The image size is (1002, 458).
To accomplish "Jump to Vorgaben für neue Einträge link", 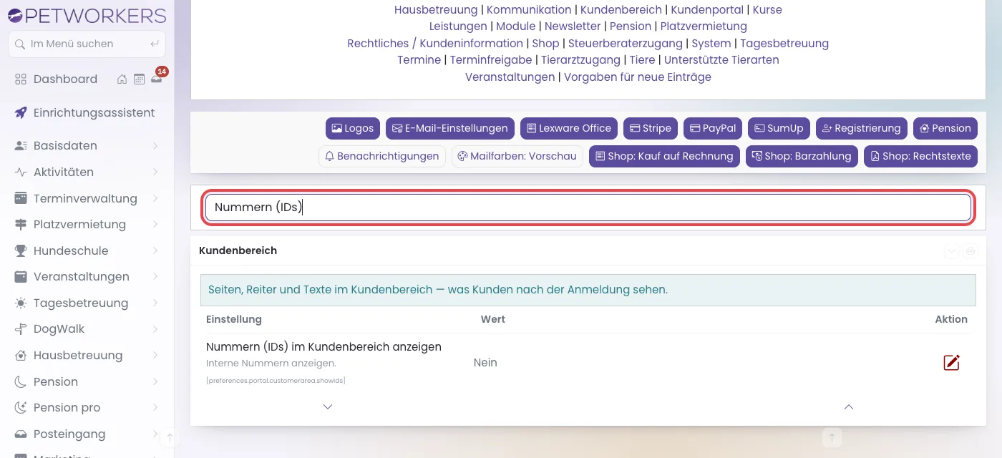I will (x=638, y=77).
